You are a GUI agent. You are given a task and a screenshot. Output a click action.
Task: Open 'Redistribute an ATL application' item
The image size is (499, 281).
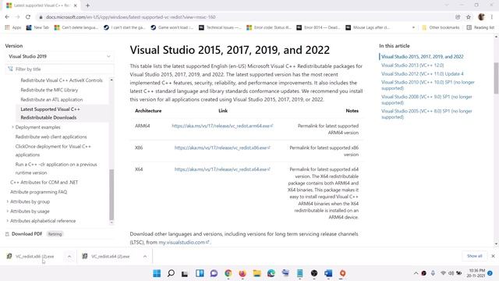coord(51,99)
